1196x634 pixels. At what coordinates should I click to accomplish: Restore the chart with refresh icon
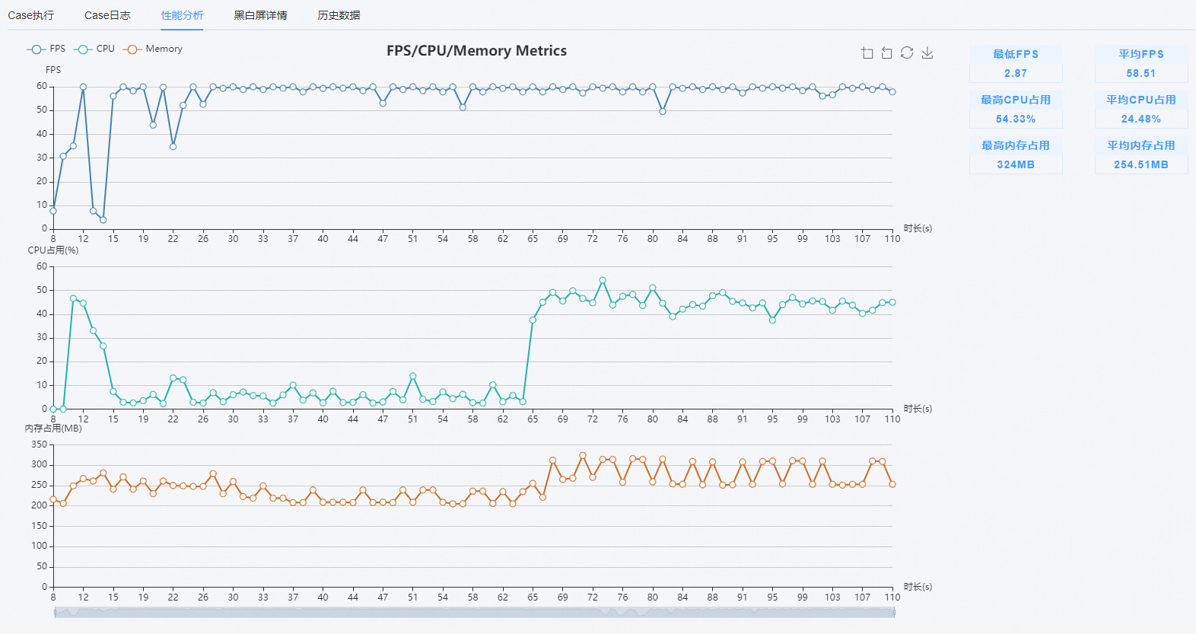[x=907, y=53]
